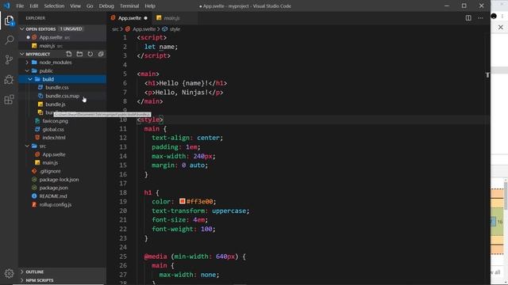Click the 1 UNSAVED badge
508x285 pixels.
(71, 29)
